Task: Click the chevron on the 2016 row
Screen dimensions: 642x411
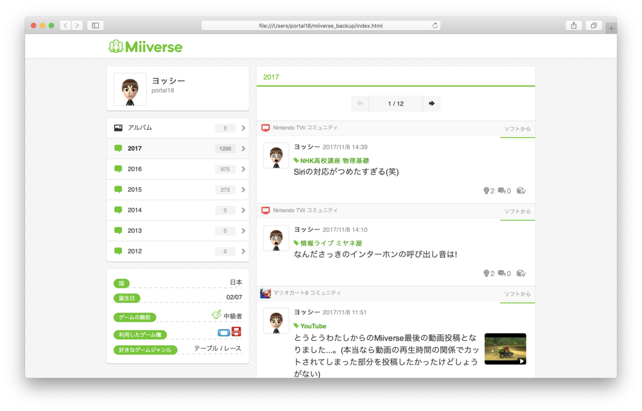Action: click(x=243, y=169)
